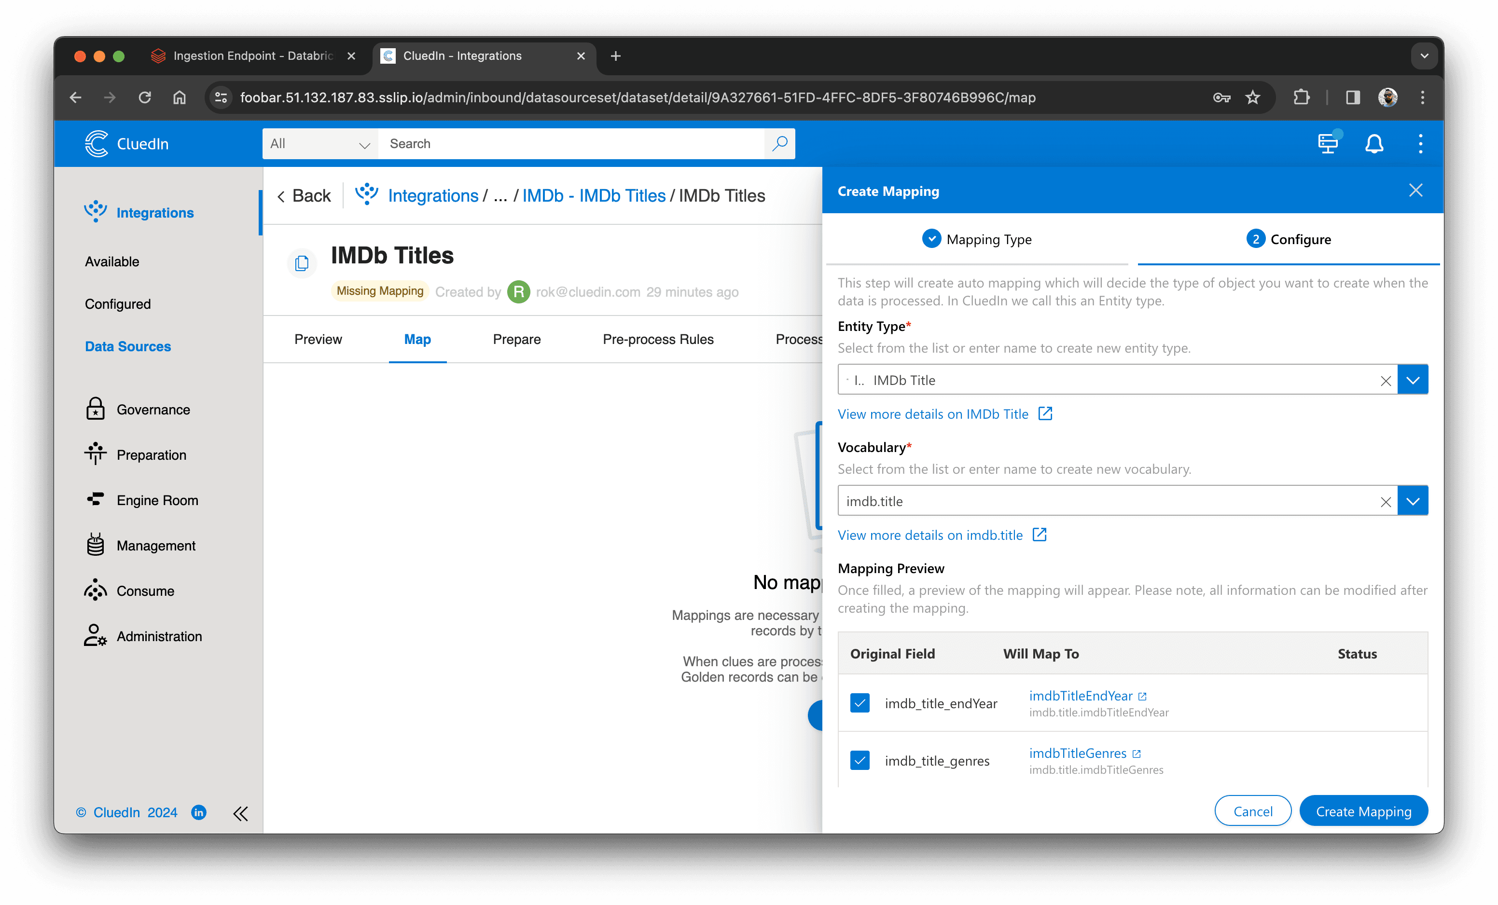Expand the Entity Type dropdown arrow
Screen dimensions: 1498x905
coord(1412,380)
